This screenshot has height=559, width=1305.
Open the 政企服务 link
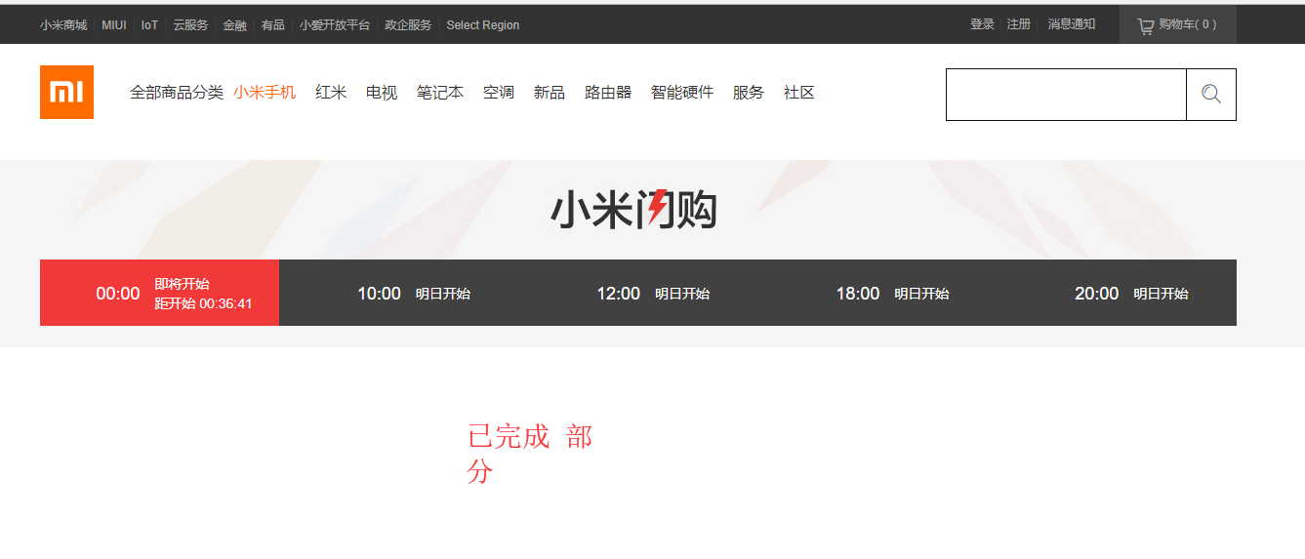tap(408, 25)
